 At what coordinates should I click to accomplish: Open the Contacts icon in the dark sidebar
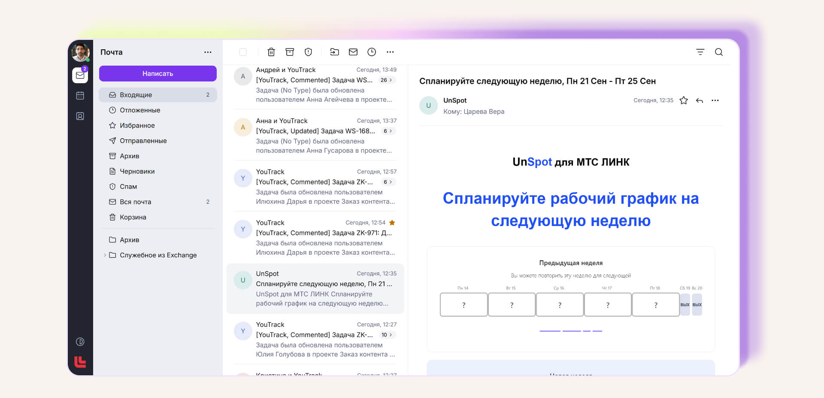click(80, 116)
